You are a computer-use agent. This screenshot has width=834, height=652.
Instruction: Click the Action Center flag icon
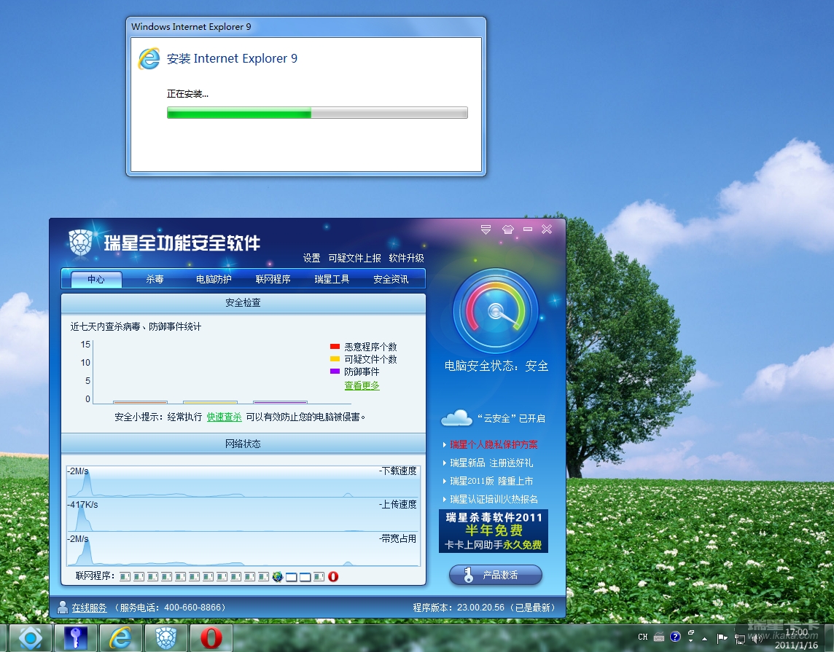coord(722,637)
